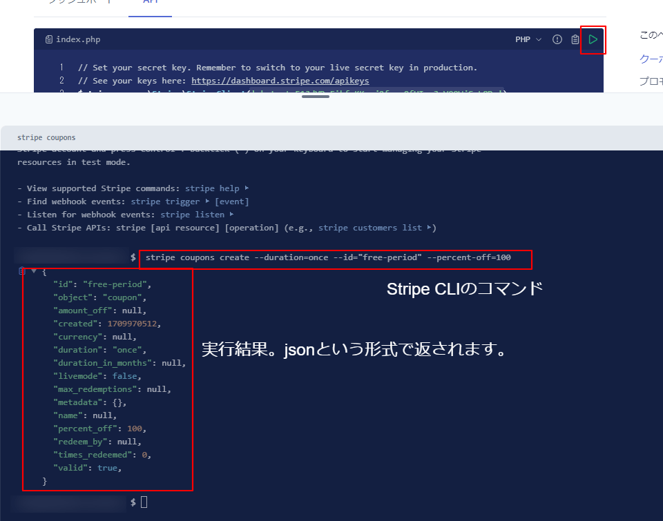The width and height of the screenshot is (663, 521).
Task: Copy index.php code with clipboard icon
Action: pyautogui.click(x=575, y=39)
